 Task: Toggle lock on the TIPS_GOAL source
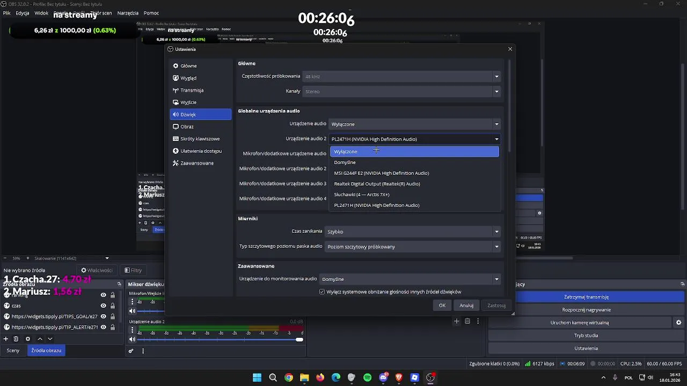[x=113, y=316]
